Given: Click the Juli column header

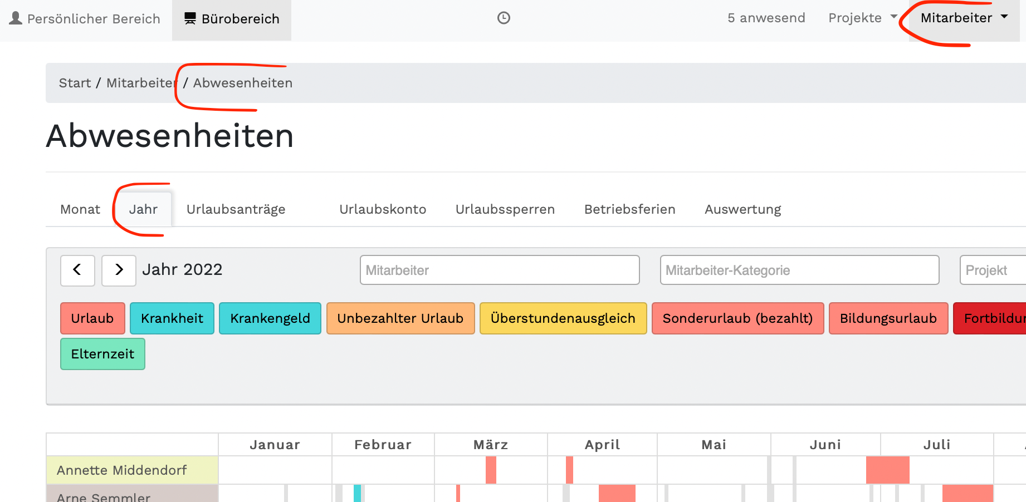Looking at the screenshot, I should [x=937, y=445].
